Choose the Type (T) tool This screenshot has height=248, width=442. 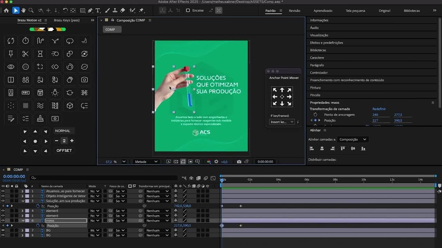pyautogui.click(x=98, y=10)
